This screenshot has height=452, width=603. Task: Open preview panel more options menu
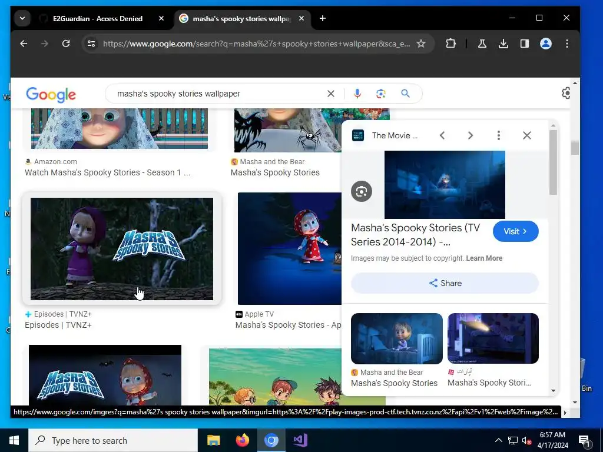pos(498,135)
